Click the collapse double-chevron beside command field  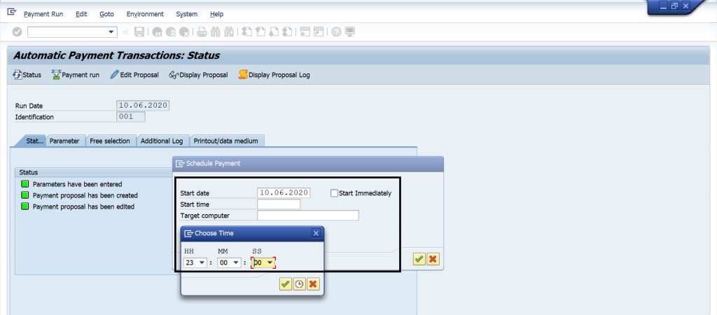(126, 32)
